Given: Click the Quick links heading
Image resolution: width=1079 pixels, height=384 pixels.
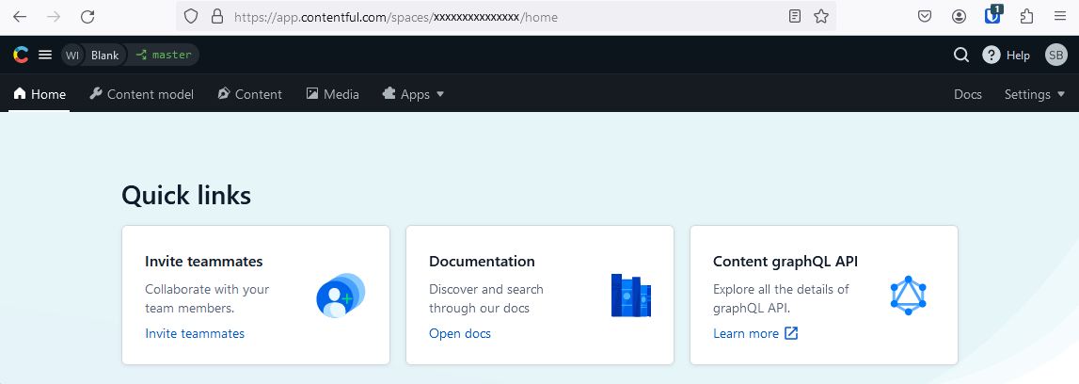Looking at the screenshot, I should click(186, 196).
